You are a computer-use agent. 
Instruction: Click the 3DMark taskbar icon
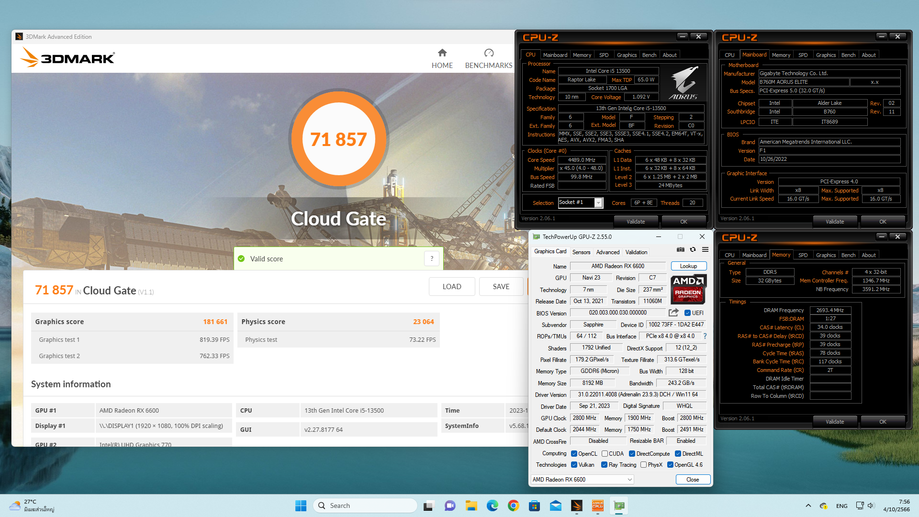577,506
